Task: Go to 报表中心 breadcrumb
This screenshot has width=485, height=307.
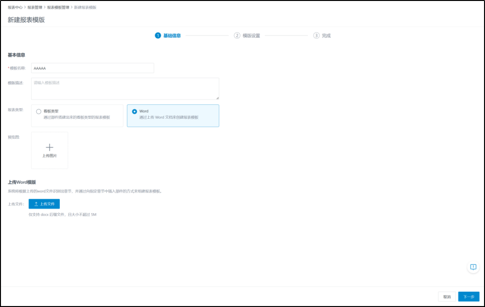Action: [15, 8]
